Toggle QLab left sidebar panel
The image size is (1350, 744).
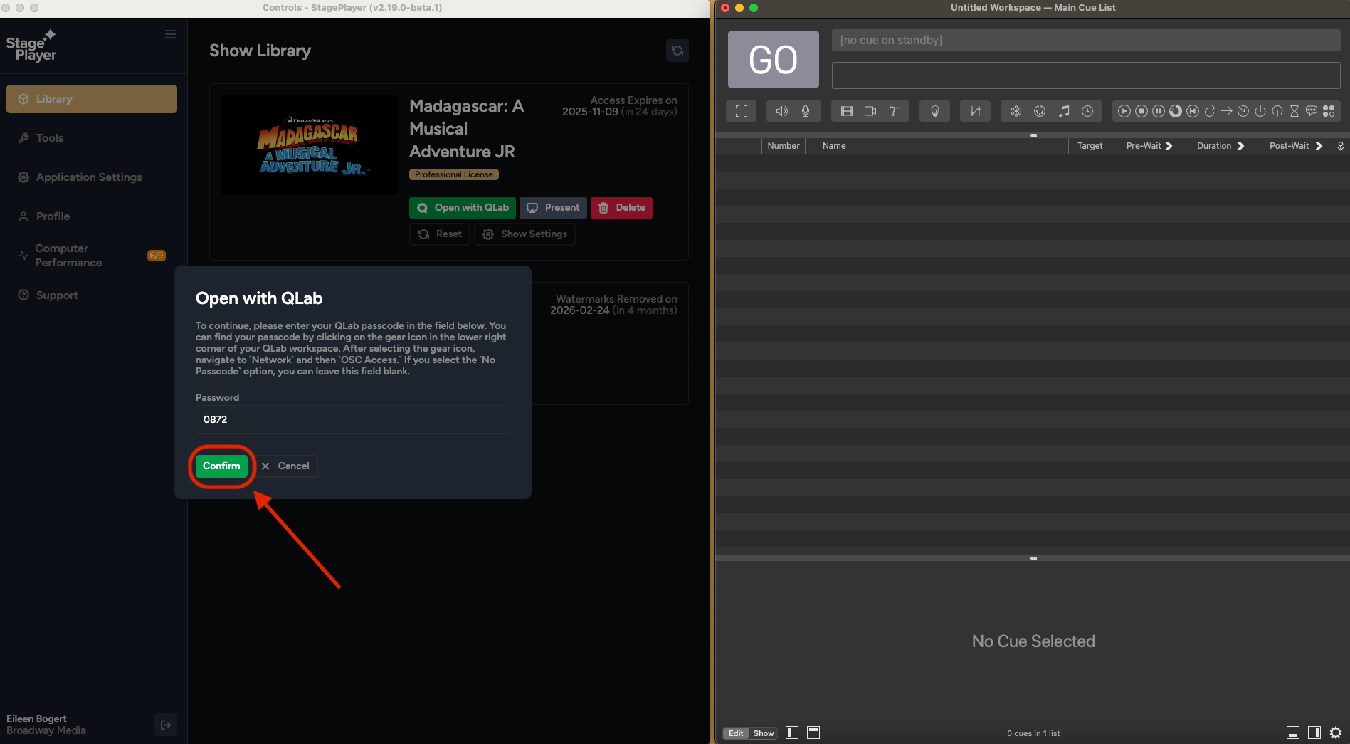click(x=792, y=733)
